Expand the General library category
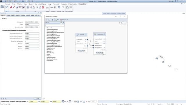186x105 pixels. coord(46,28)
